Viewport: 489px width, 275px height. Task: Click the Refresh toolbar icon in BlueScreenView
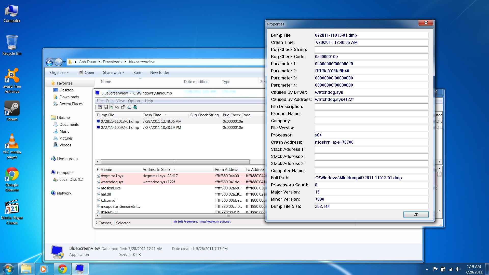click(x=111, y=107)
